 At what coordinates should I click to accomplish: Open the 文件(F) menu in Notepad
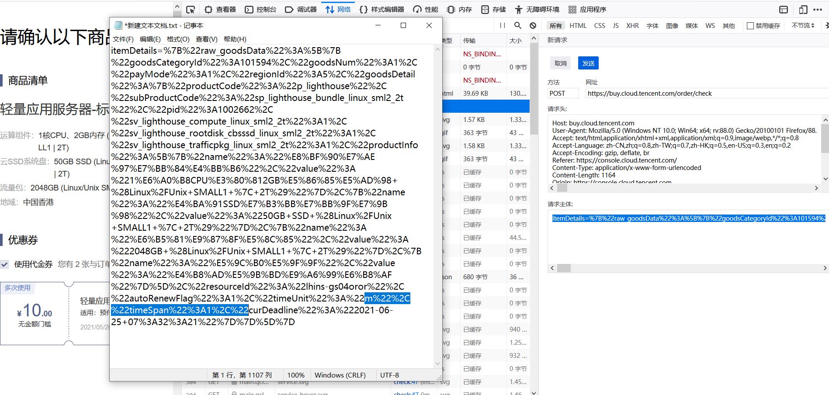click(123, 39)
